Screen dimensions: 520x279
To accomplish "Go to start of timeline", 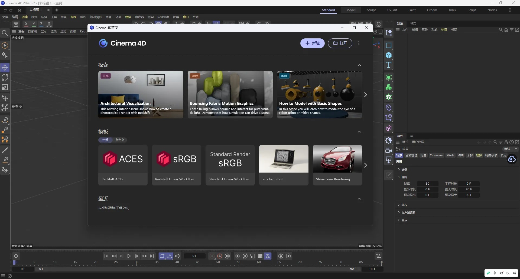I will click(x=106, y=256).
